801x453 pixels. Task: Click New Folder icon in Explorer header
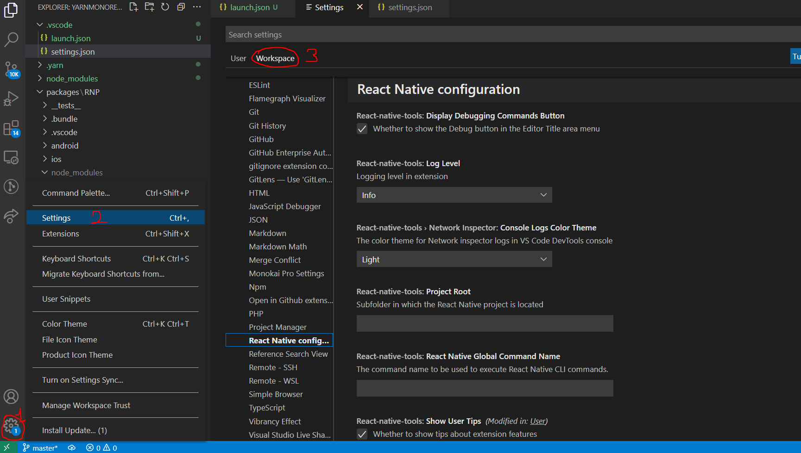coord(149,7)
